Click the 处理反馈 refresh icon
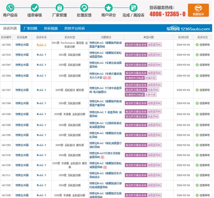Viewport: 214px width, 198px height. [x=84, y=8]
